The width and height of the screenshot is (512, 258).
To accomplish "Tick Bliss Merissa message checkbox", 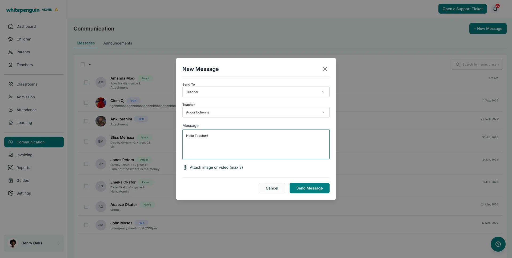I will [x=86, y=142].
